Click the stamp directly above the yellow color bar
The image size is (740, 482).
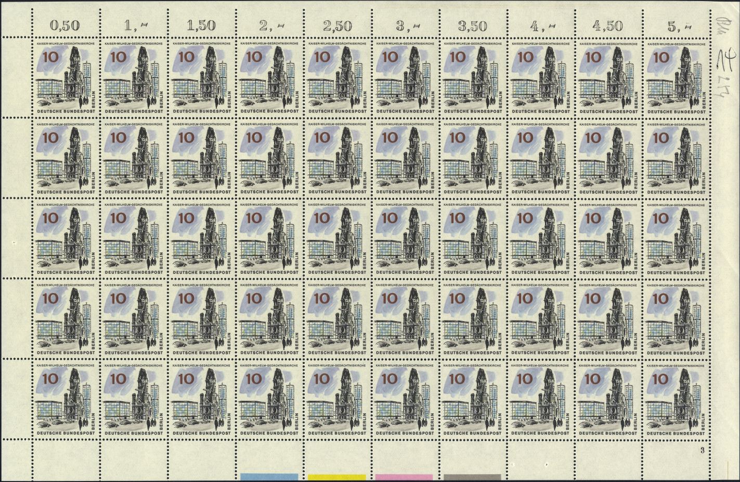[337, 399]
